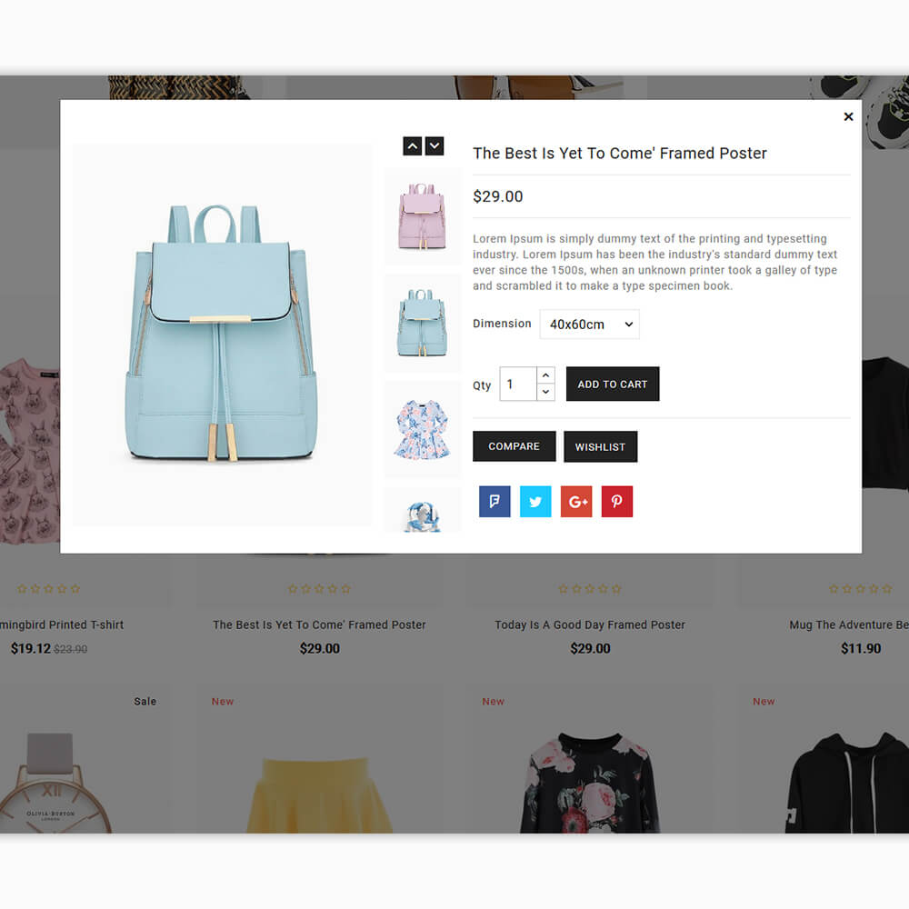Image resolution: width=909 pixels, height=909 pixels.
Task: Select the partially visible bottom thumbnail
Action: point(422,510)
